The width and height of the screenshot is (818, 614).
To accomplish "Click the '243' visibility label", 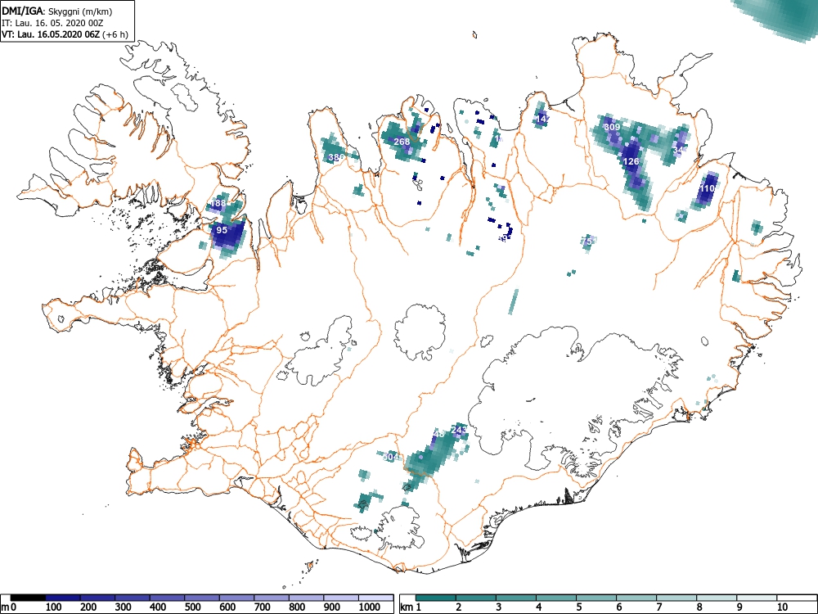I will click(459, 431).
